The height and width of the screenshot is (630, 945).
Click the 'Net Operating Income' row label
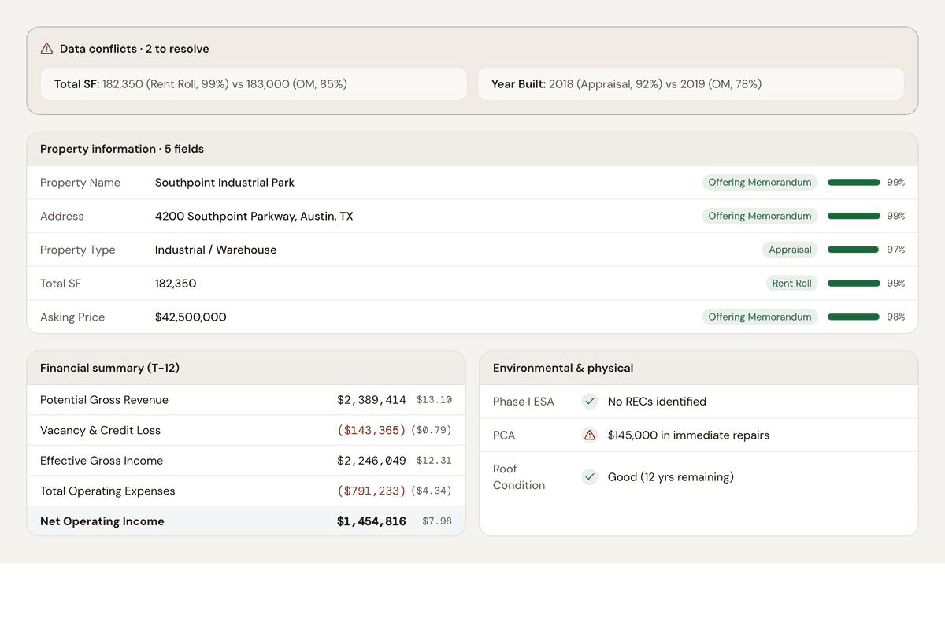point(102,521)
